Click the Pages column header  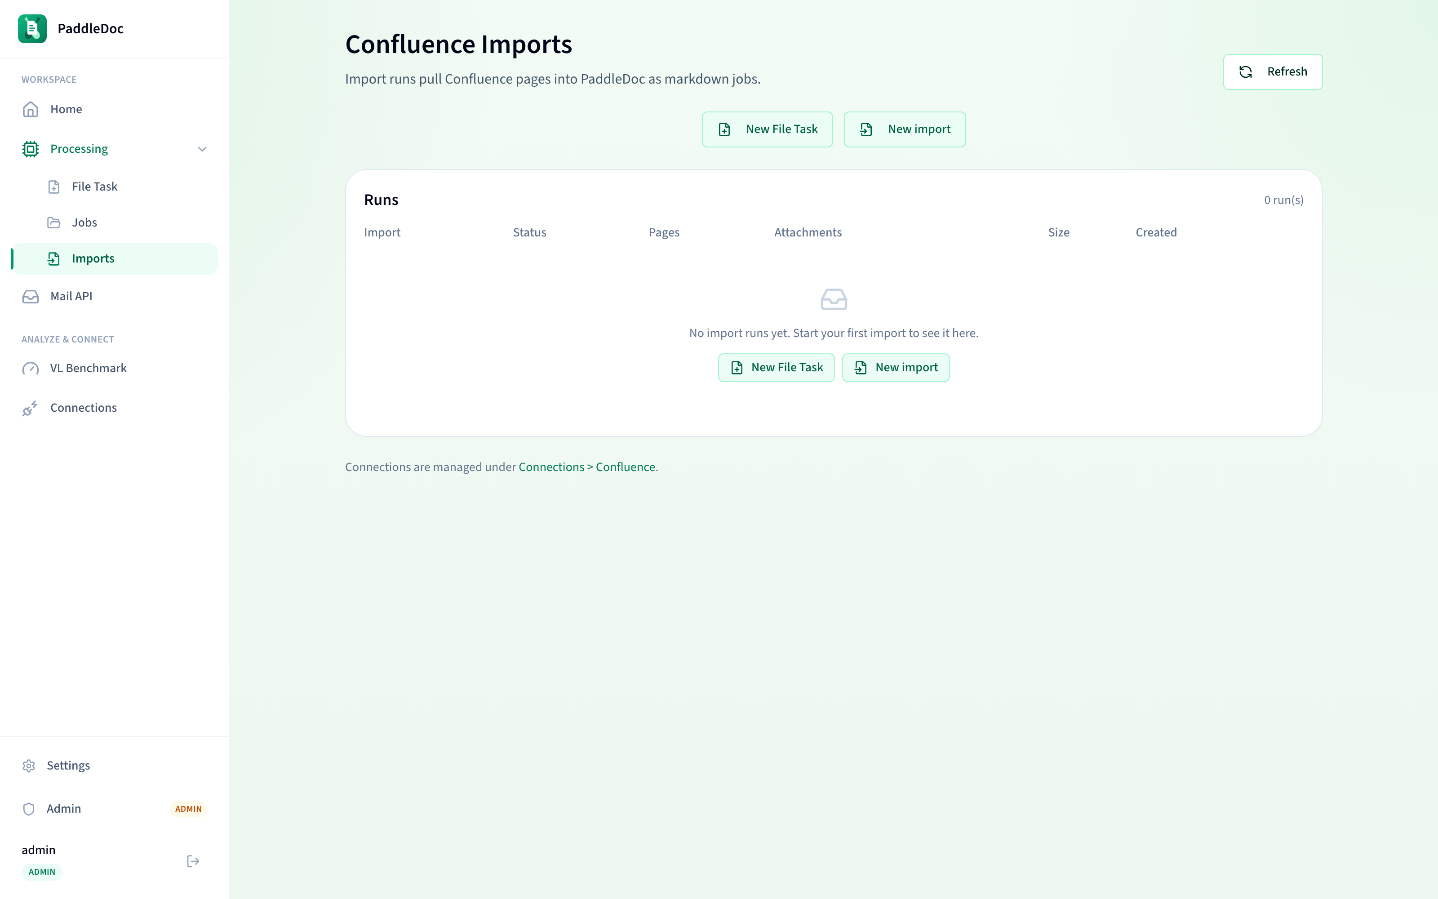click(x=664, y=232)
